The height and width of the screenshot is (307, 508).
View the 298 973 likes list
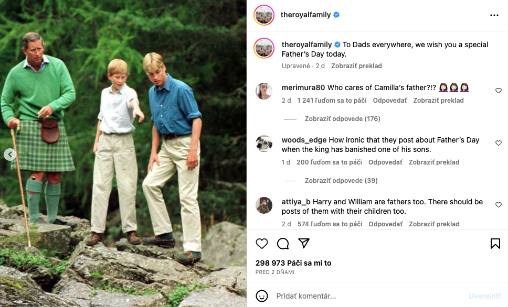[293, 263]
